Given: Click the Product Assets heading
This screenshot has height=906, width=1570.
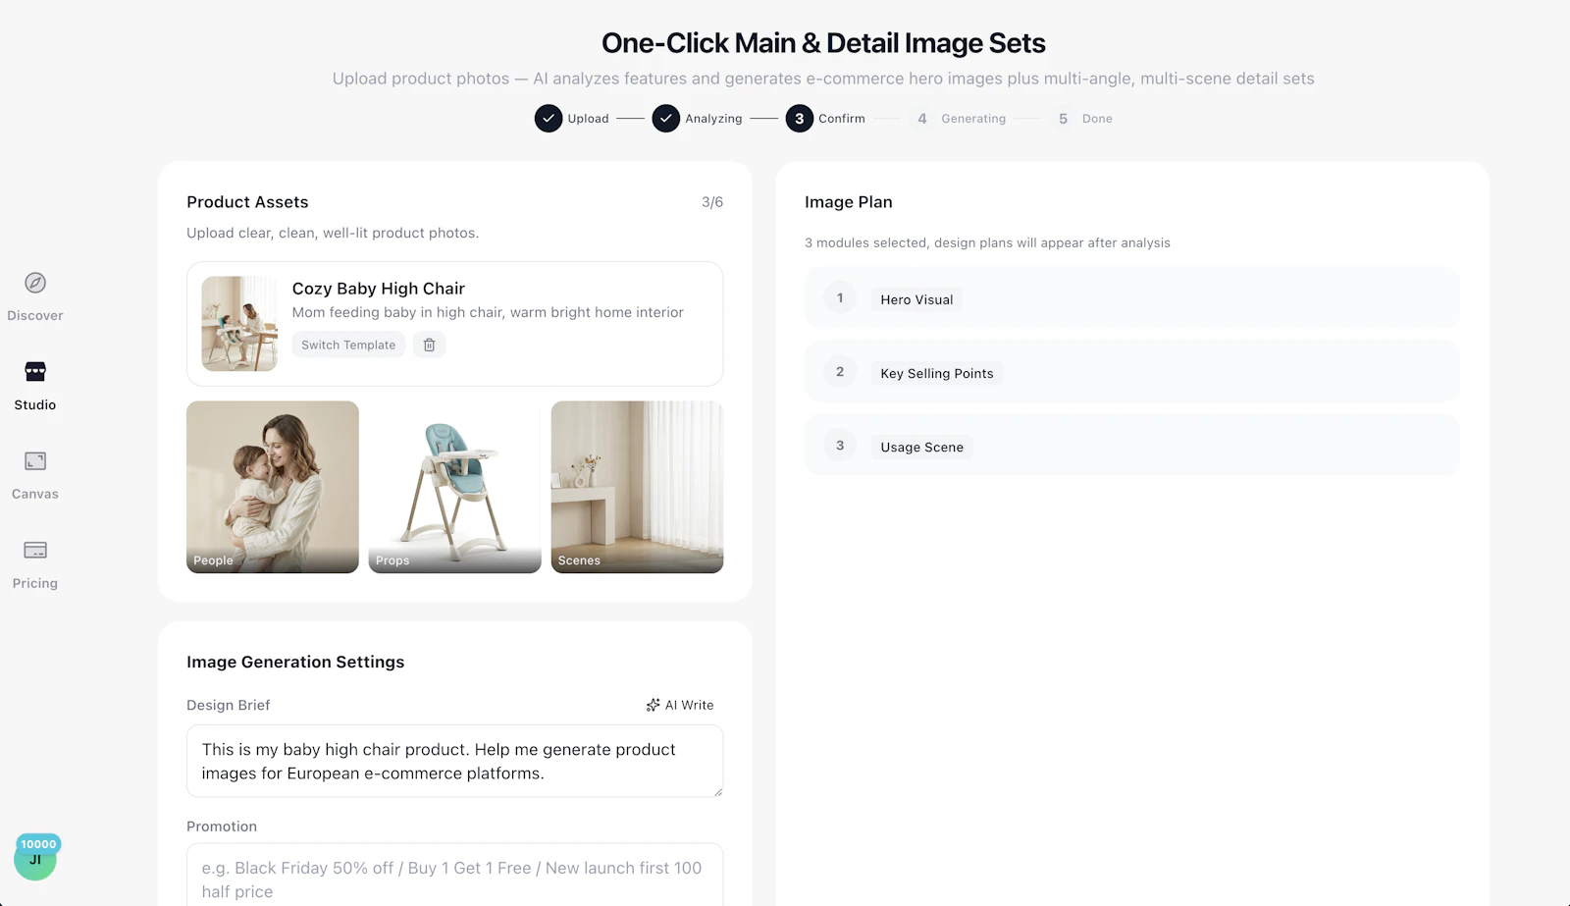Looking at the screenshot, I should pos(247,202).
